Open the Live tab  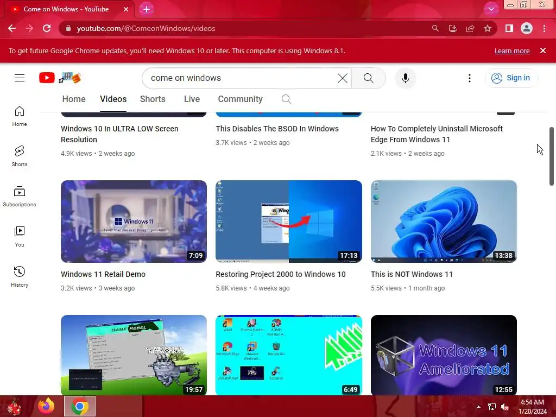pos(192,99)
